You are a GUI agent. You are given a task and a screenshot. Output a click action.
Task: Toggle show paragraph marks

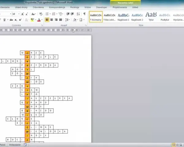point(84,14)
